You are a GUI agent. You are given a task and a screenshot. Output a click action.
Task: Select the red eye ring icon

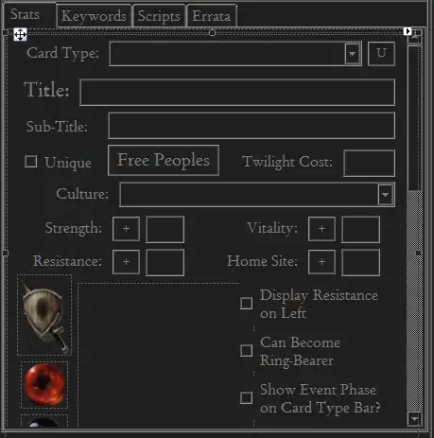[44, 385]
